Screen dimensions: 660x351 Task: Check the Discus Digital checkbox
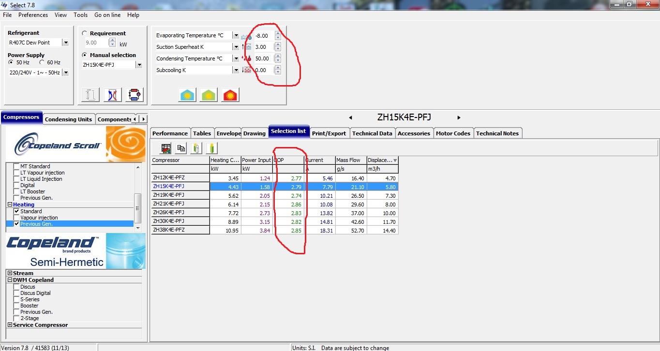17,293
